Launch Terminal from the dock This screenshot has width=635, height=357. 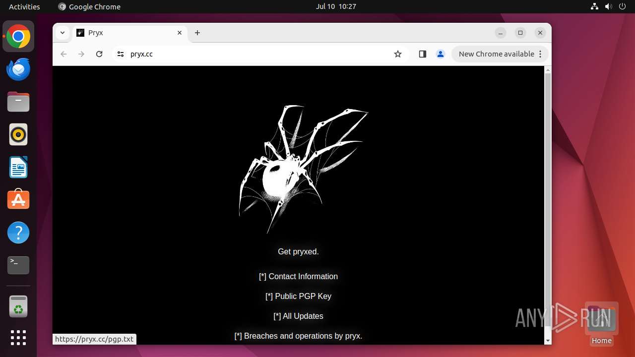point(18,265)
